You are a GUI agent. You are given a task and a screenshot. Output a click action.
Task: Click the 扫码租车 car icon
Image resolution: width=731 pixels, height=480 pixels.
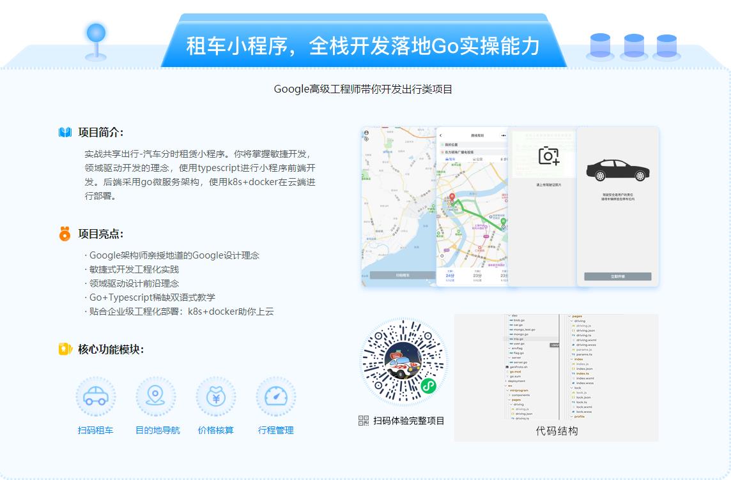coord(96,396)
